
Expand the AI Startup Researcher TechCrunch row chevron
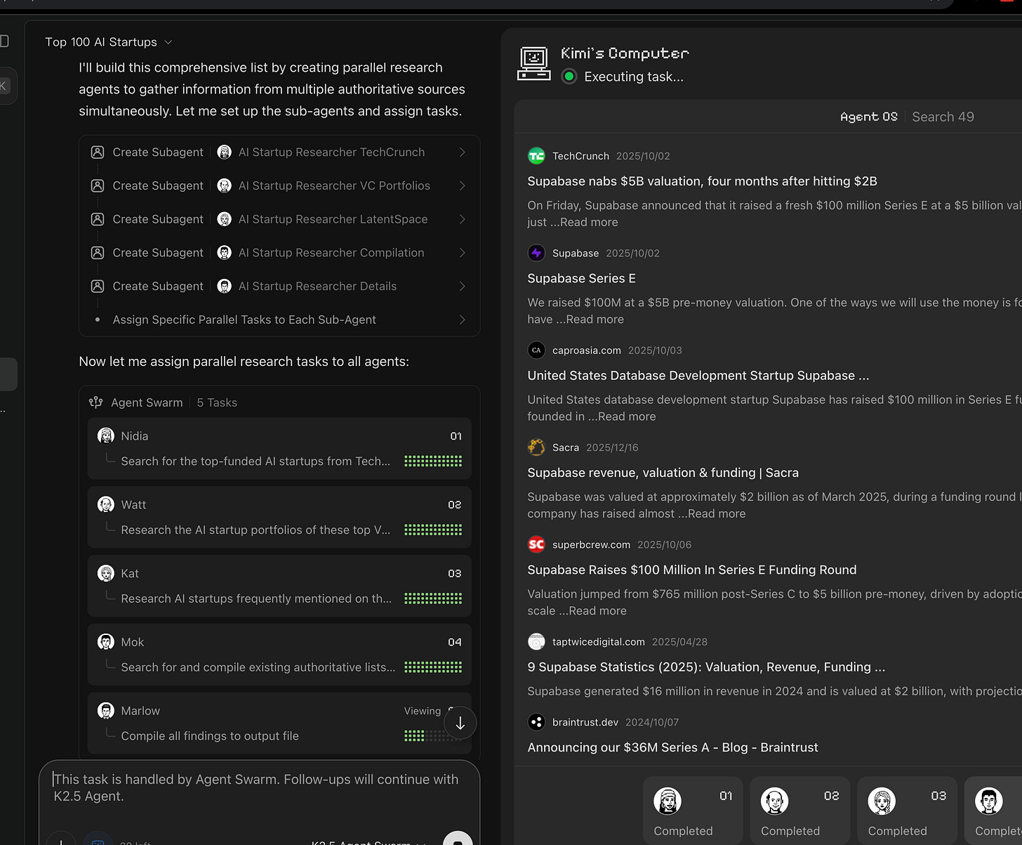[462, 152]
